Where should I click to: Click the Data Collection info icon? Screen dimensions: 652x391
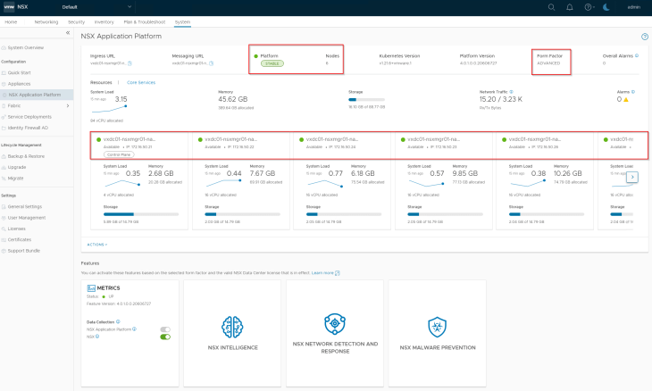[x=118, y=321]
